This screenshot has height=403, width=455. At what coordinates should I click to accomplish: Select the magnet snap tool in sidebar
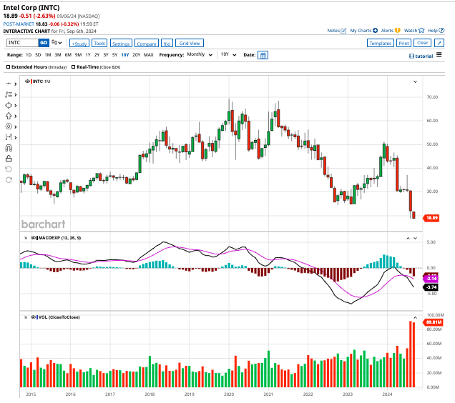tap(9, 148)
